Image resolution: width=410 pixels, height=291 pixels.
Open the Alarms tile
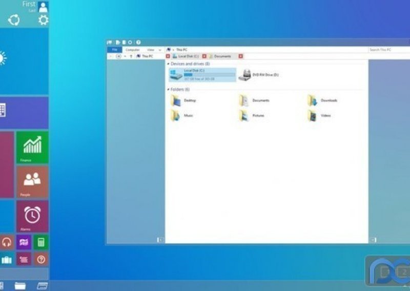[32, 217]
